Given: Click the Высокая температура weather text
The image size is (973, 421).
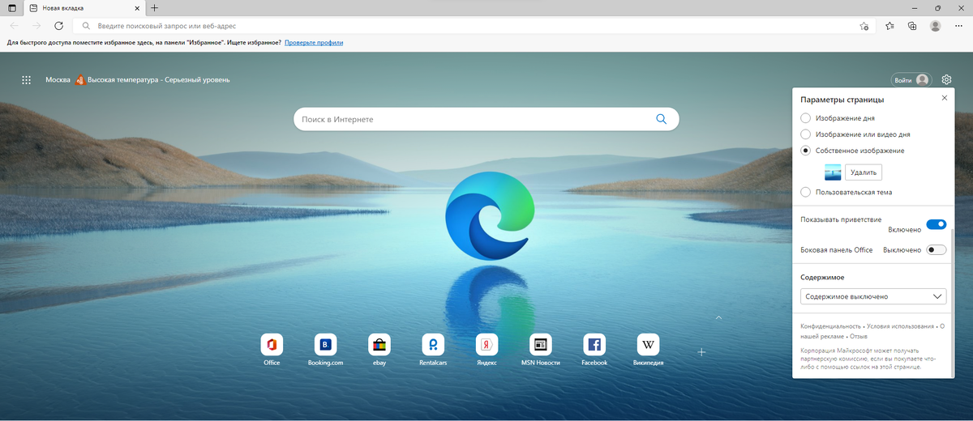Looking at the screenshot, I should click(x=159, y=80).
